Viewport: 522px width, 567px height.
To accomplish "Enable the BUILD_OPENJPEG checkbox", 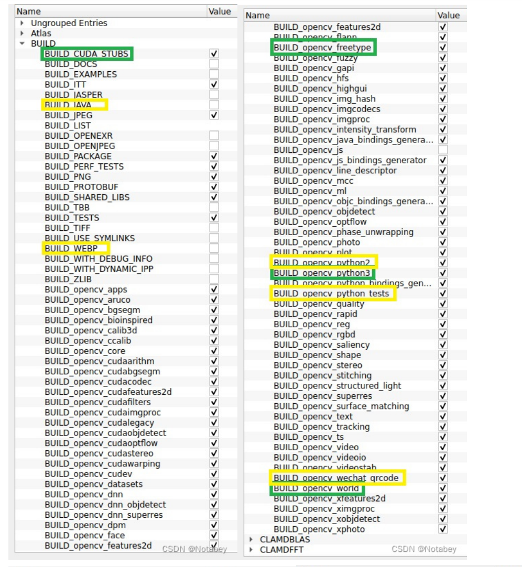I will [x=214, y=146].
